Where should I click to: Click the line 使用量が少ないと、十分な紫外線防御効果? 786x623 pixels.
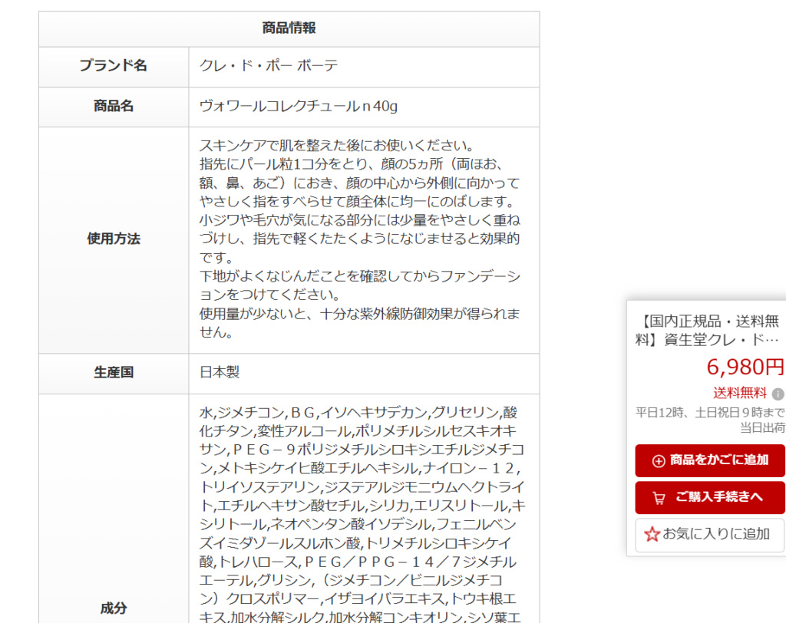coord(360,314)
